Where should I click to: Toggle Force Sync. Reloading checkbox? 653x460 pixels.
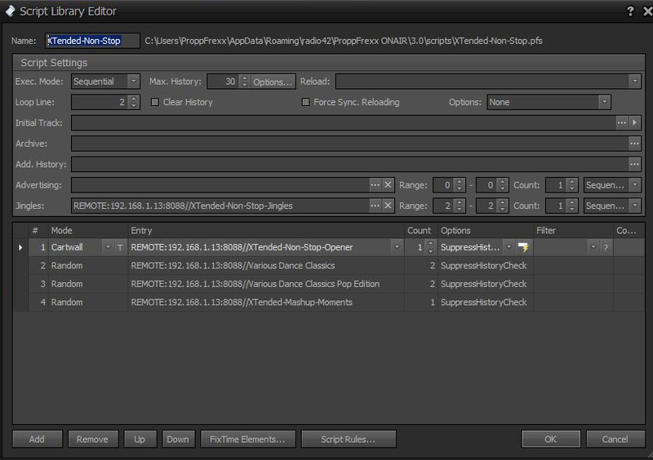305,102
